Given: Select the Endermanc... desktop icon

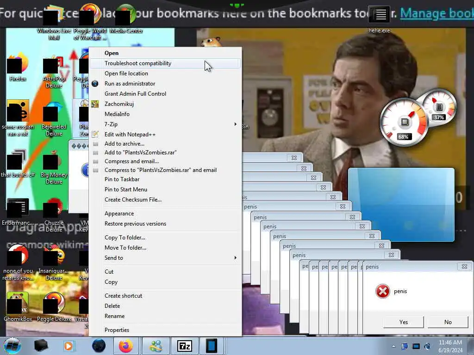Looking at the screenshot, I should (18, 212).
